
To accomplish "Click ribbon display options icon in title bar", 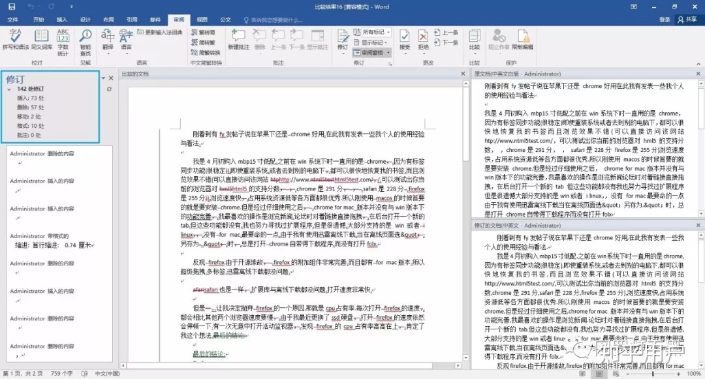I will [x=633, y=7].
